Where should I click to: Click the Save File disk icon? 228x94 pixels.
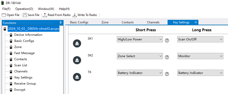pos(25,15)
